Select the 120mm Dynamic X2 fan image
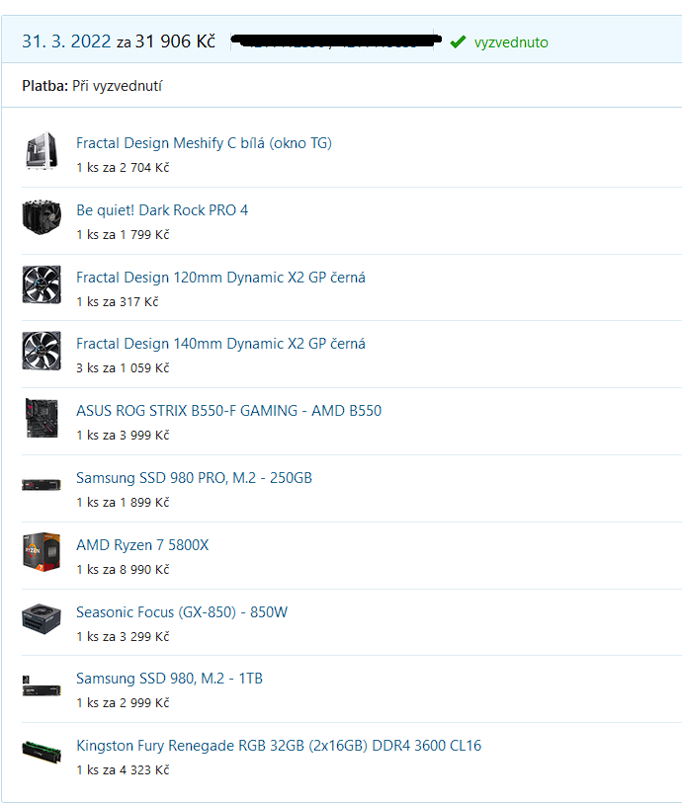The image size is (682, 805). tap(42, 284)
